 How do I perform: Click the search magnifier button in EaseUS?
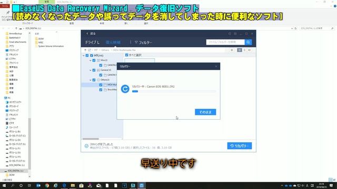pos(248,42)
